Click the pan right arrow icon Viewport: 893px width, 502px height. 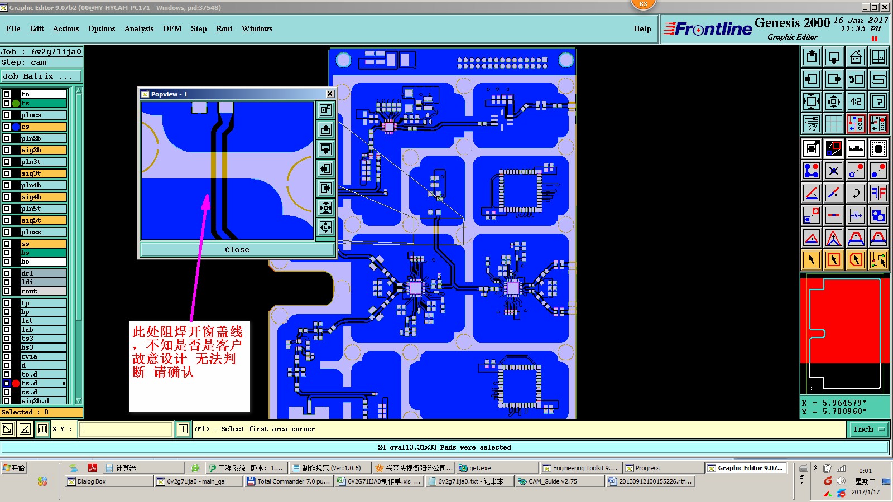(x=834, y=79)
